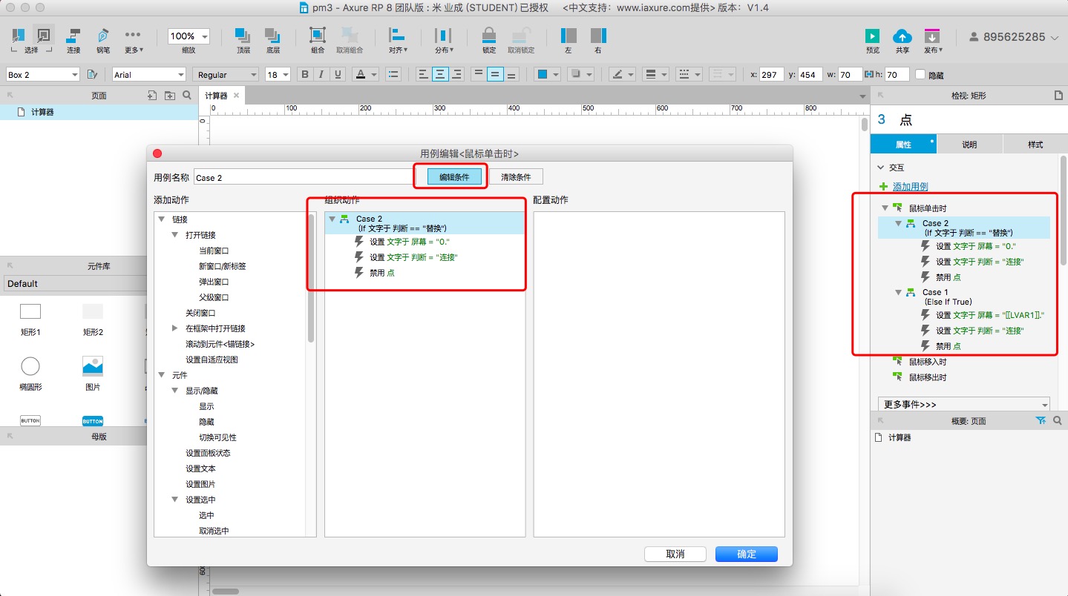
Task: Toggle bold formatting
Action: tap(305, 74)
